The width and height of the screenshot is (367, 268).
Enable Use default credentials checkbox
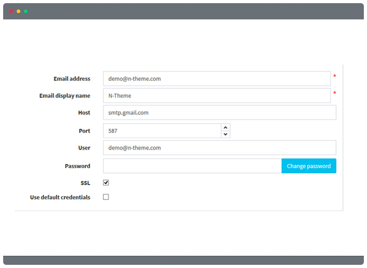[x=106, y=197]
